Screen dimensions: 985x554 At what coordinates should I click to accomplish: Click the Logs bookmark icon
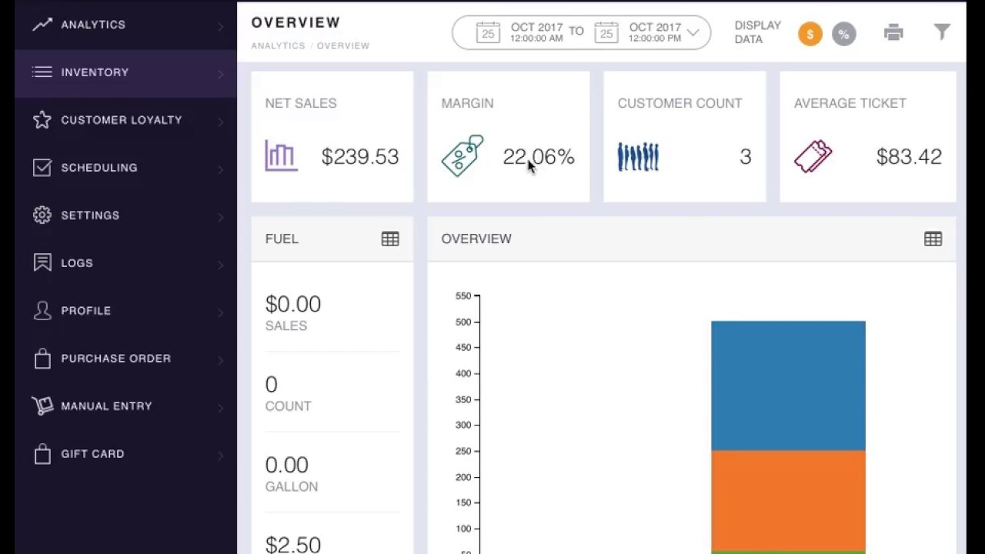(x=42, y=263)
